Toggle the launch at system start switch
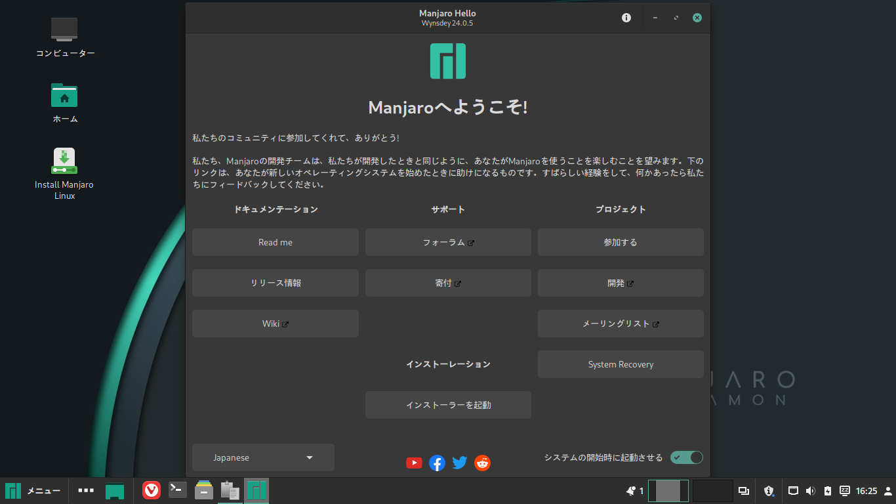The height and width of the screenshot is (504, 896). coord(686,457)
